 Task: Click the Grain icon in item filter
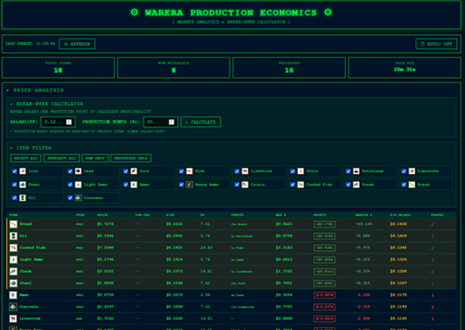pyautogui.click(x=301, y=171)
